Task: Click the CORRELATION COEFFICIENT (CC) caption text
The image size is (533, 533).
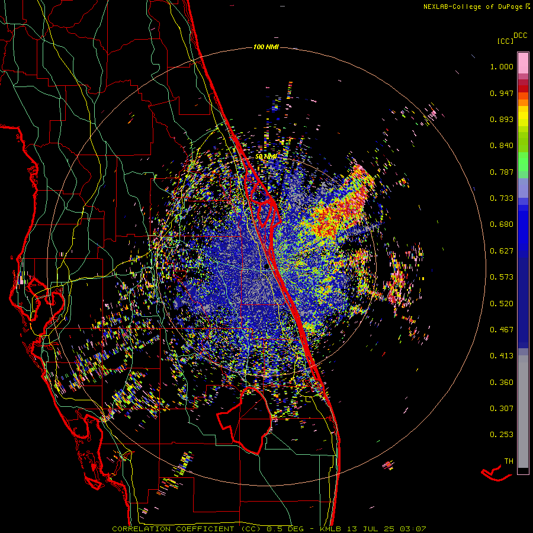Action: pyautogui.click(x=187, y=529)
